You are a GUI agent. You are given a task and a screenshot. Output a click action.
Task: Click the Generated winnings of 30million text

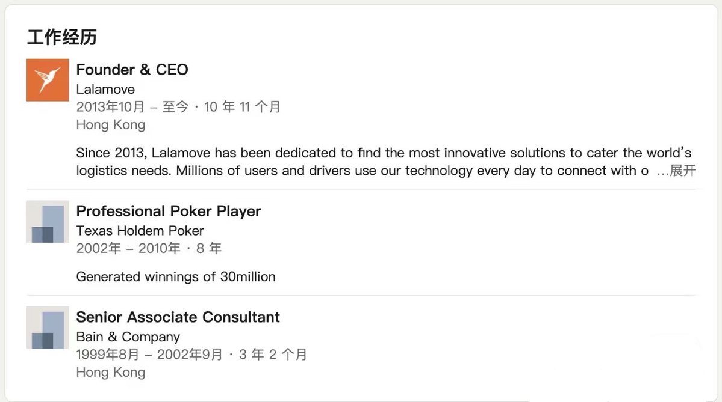coord(176,276)
